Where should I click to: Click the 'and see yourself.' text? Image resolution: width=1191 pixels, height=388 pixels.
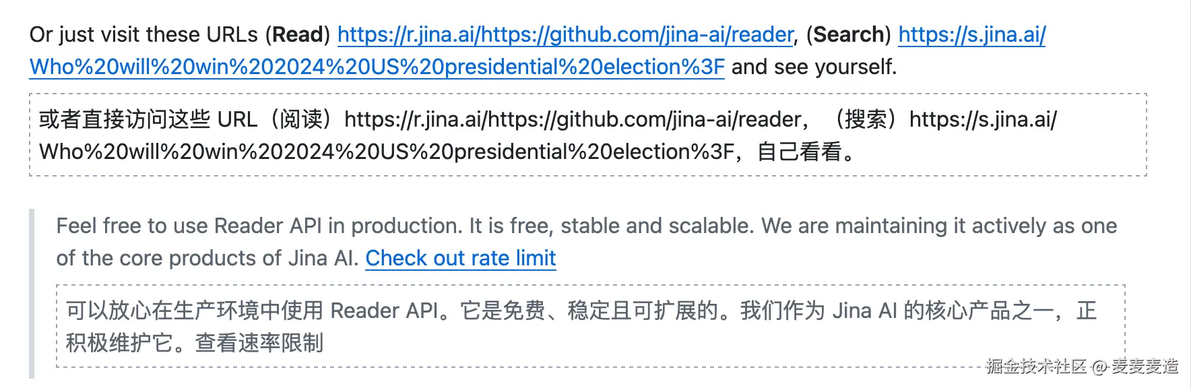pos(814,67)
